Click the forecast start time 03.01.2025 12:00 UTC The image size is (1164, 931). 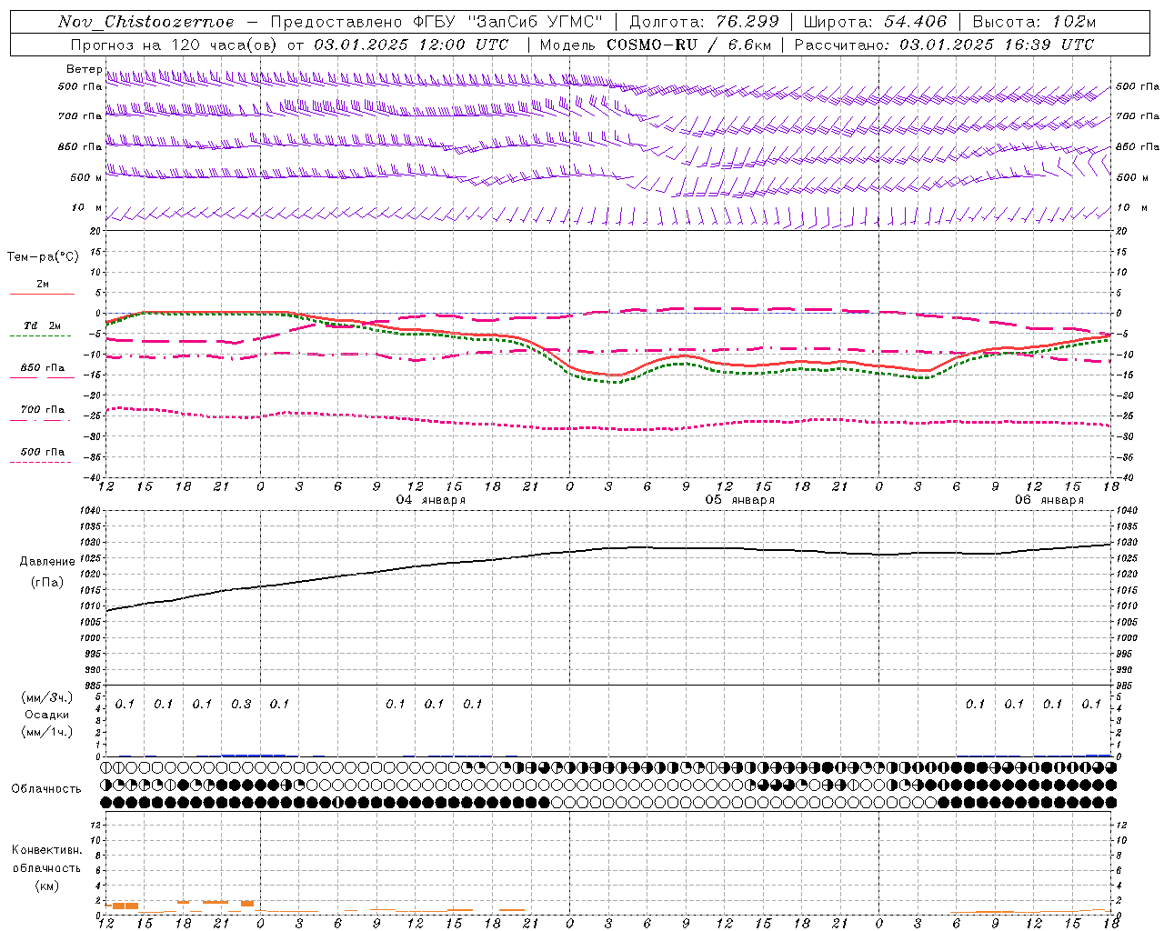click(x=411, y=45)
